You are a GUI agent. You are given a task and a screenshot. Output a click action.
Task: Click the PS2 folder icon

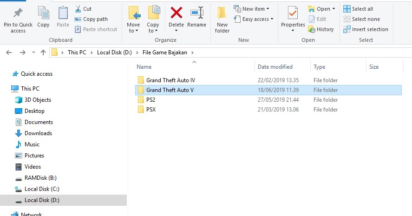(x=141, y=99)
